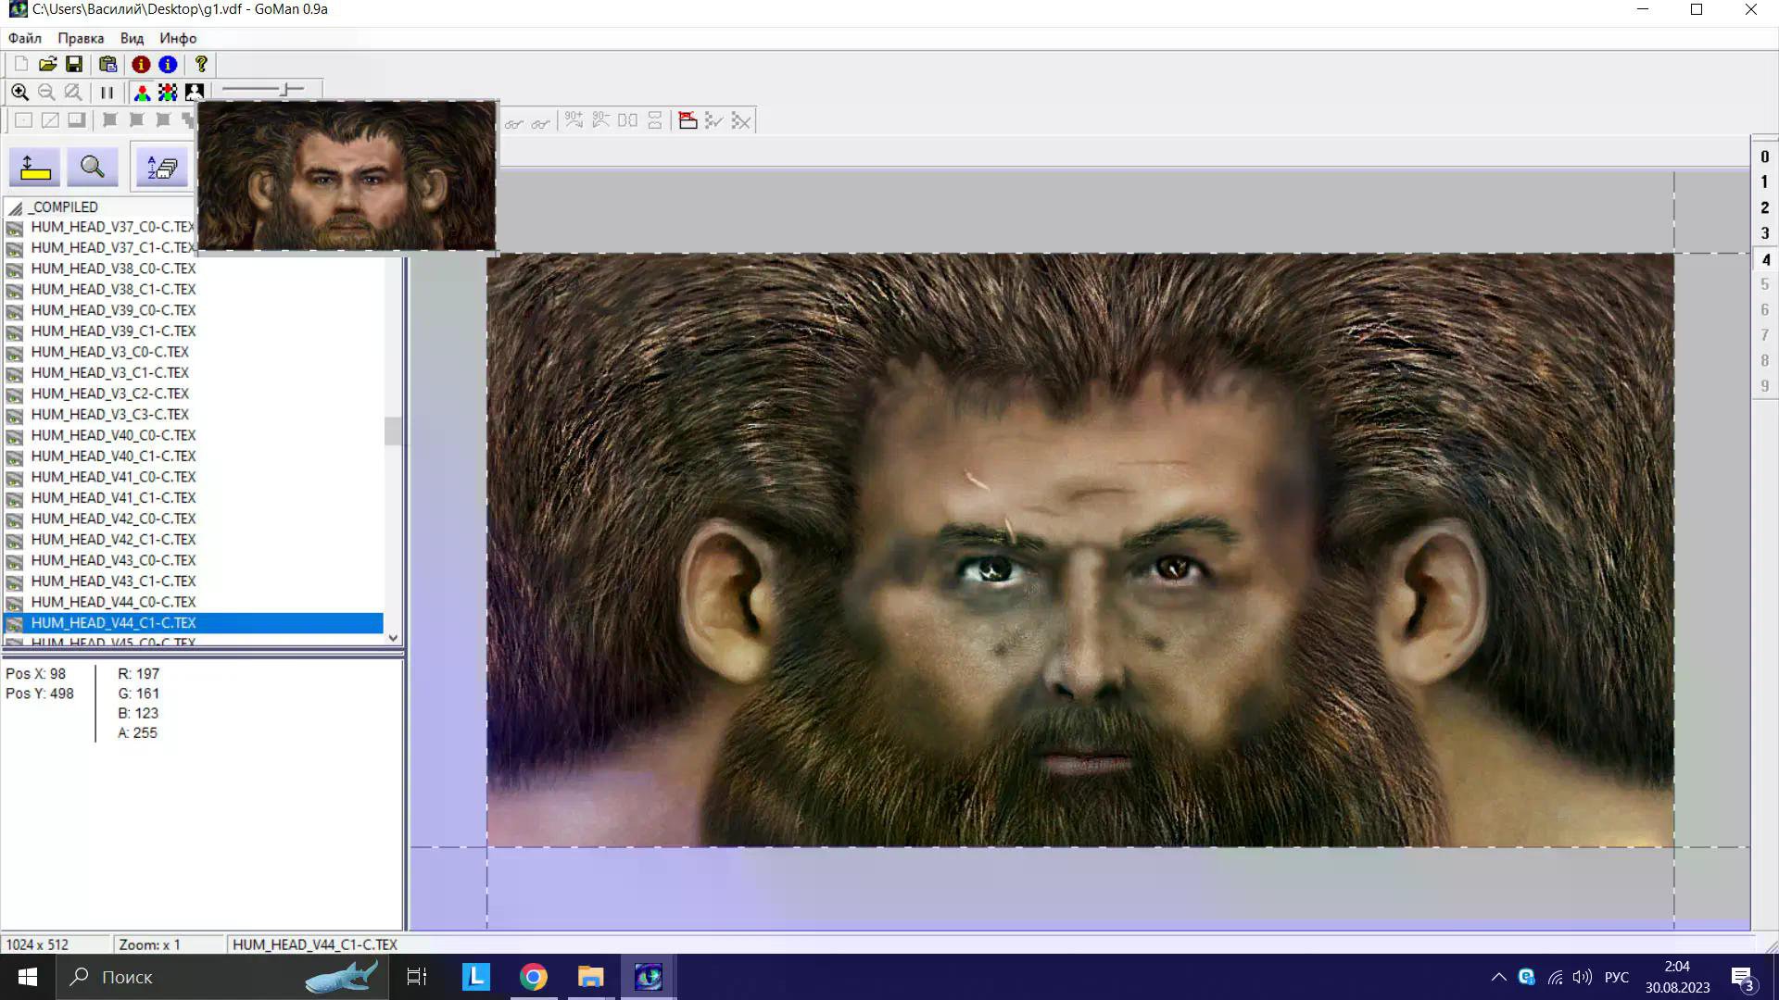The image size is (1779, 1000).
Task: Click the pause icon in toolbar
Action: [107, 93]
